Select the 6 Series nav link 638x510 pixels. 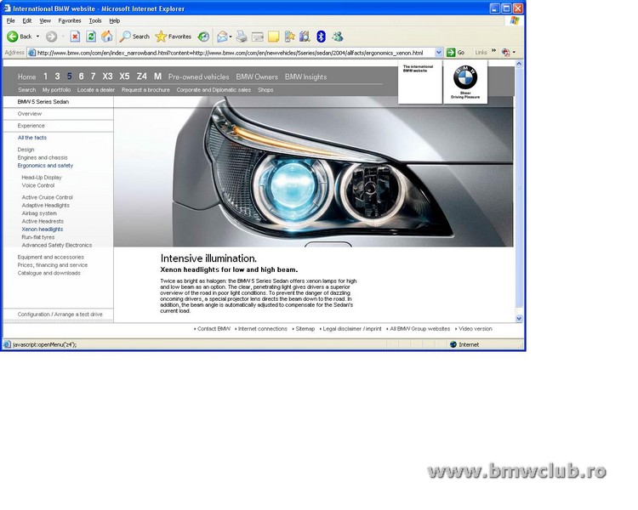81,76
